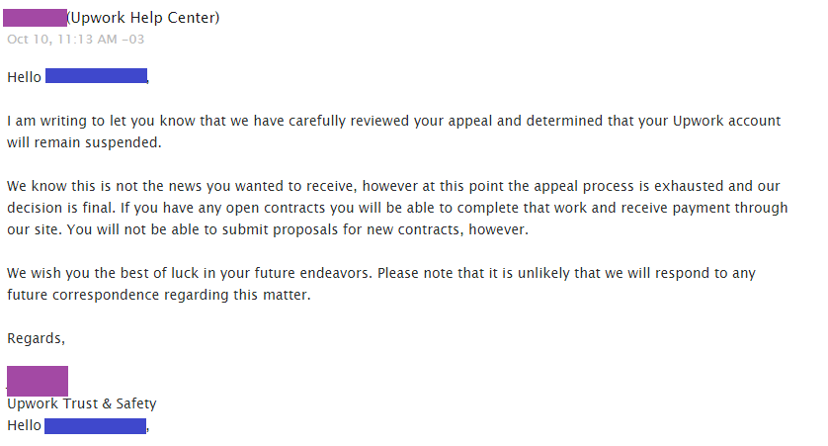Click the line starting "our site. You will not"
This screenshot has width=828, height=446.
[268, 229]
